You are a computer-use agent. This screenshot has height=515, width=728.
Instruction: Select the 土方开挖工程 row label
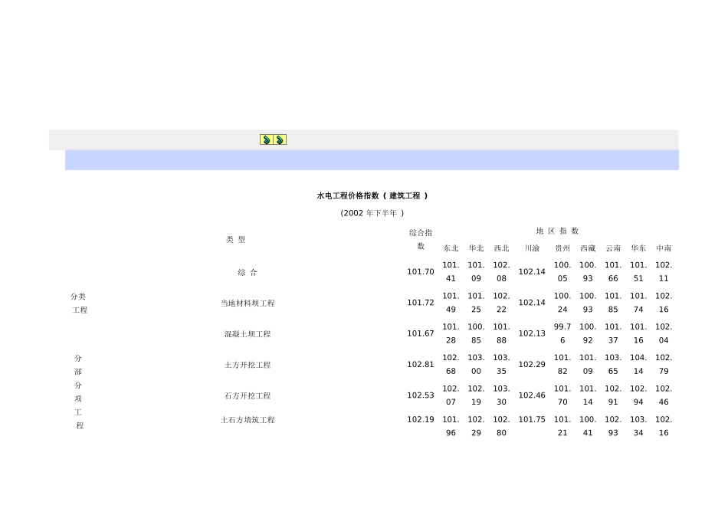point(248,365)
